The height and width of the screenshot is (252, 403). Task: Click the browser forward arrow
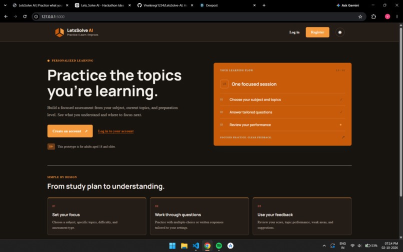(x=15, y=16)
